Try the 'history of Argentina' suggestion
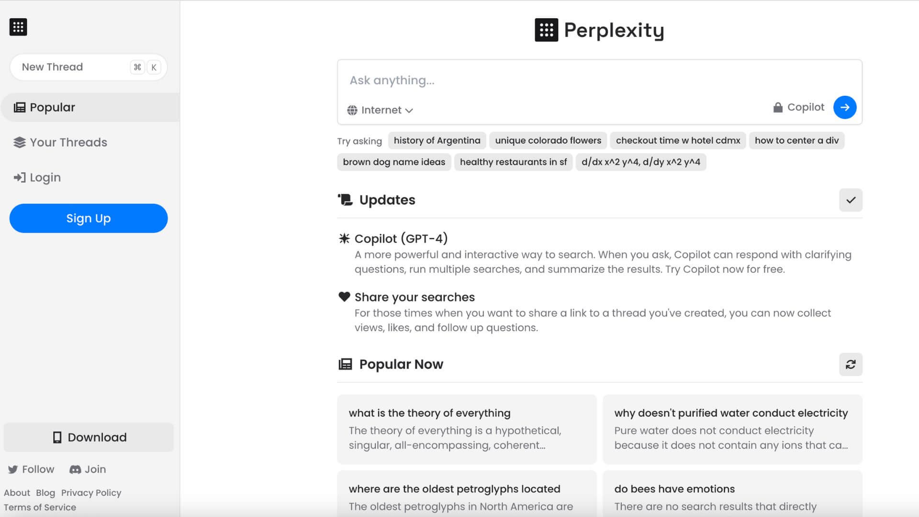919x517 pixels. click(437, 140)
